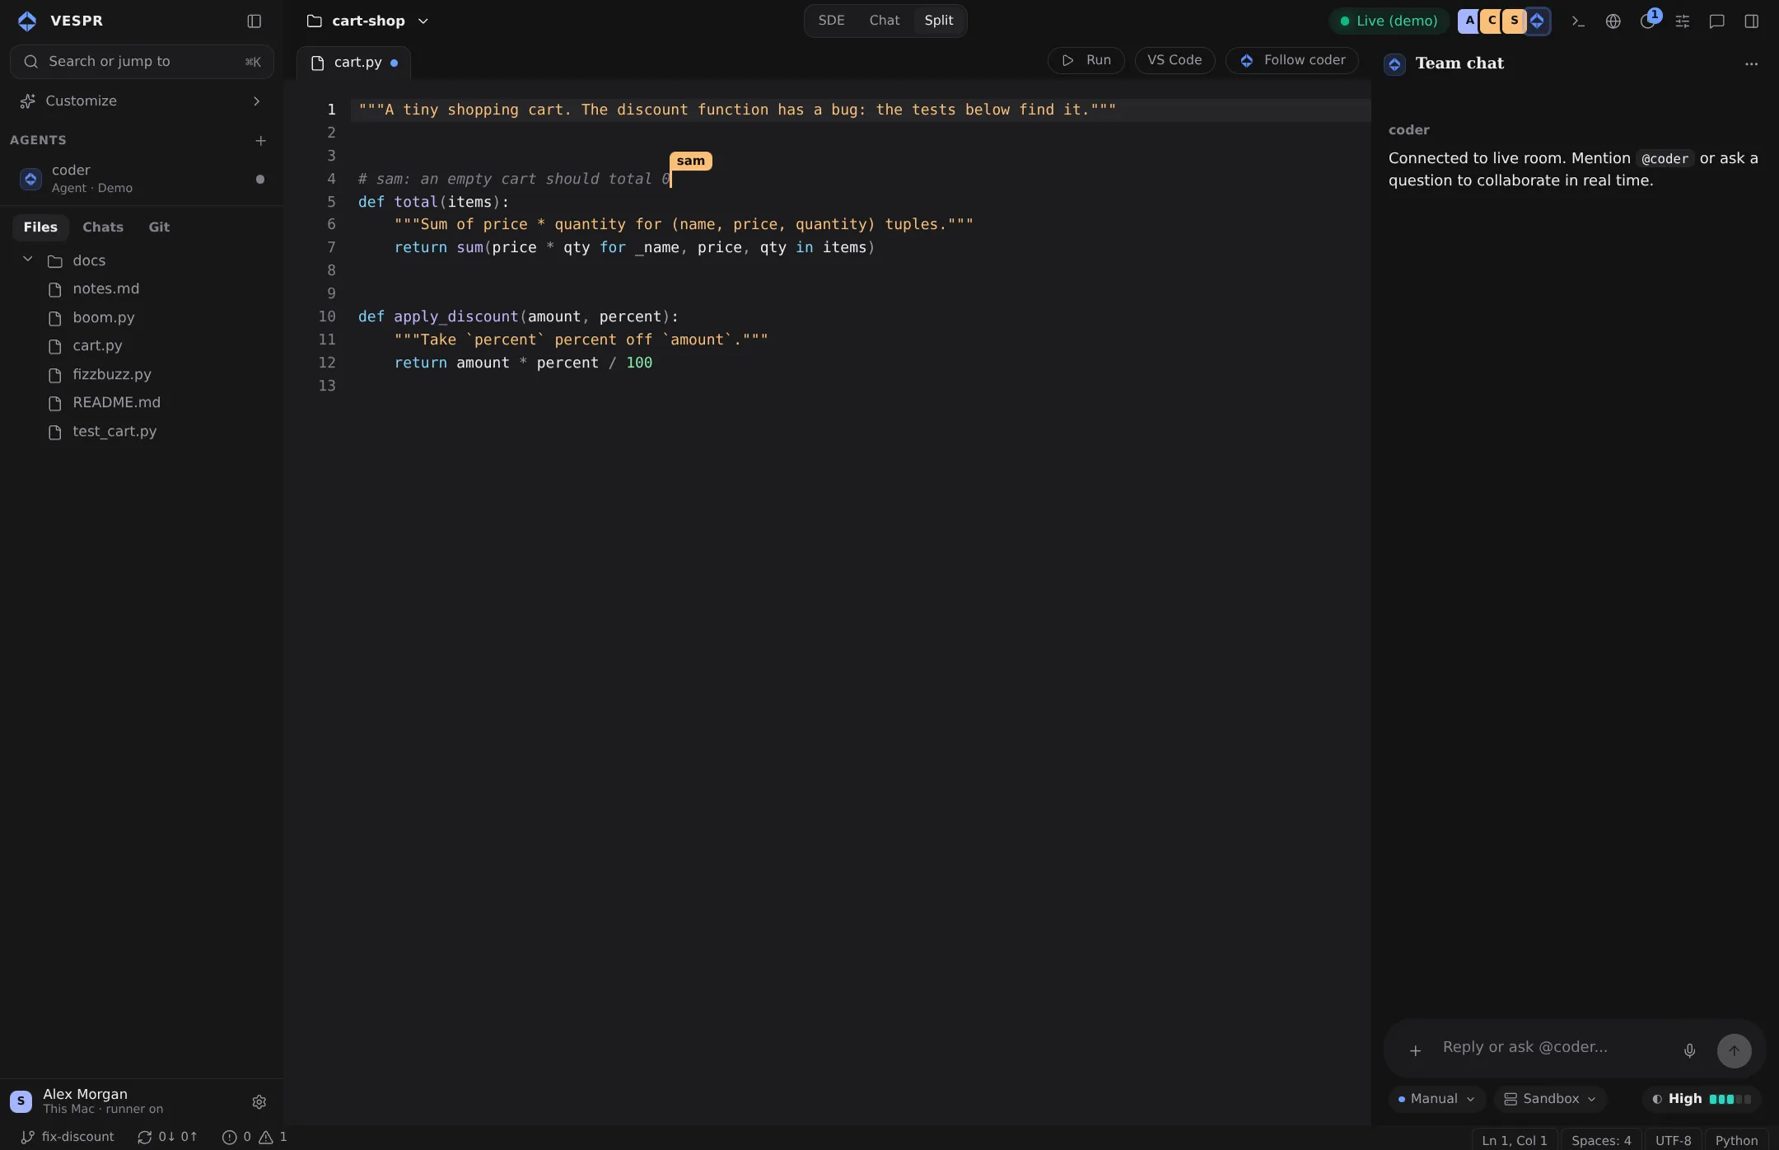Open the activity icon with badge 1
This screenshot has width=1779, height=1150.
click(x=1648, y=21)
